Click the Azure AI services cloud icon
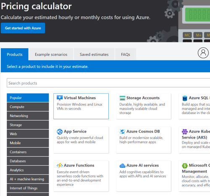 click(122, 165)
